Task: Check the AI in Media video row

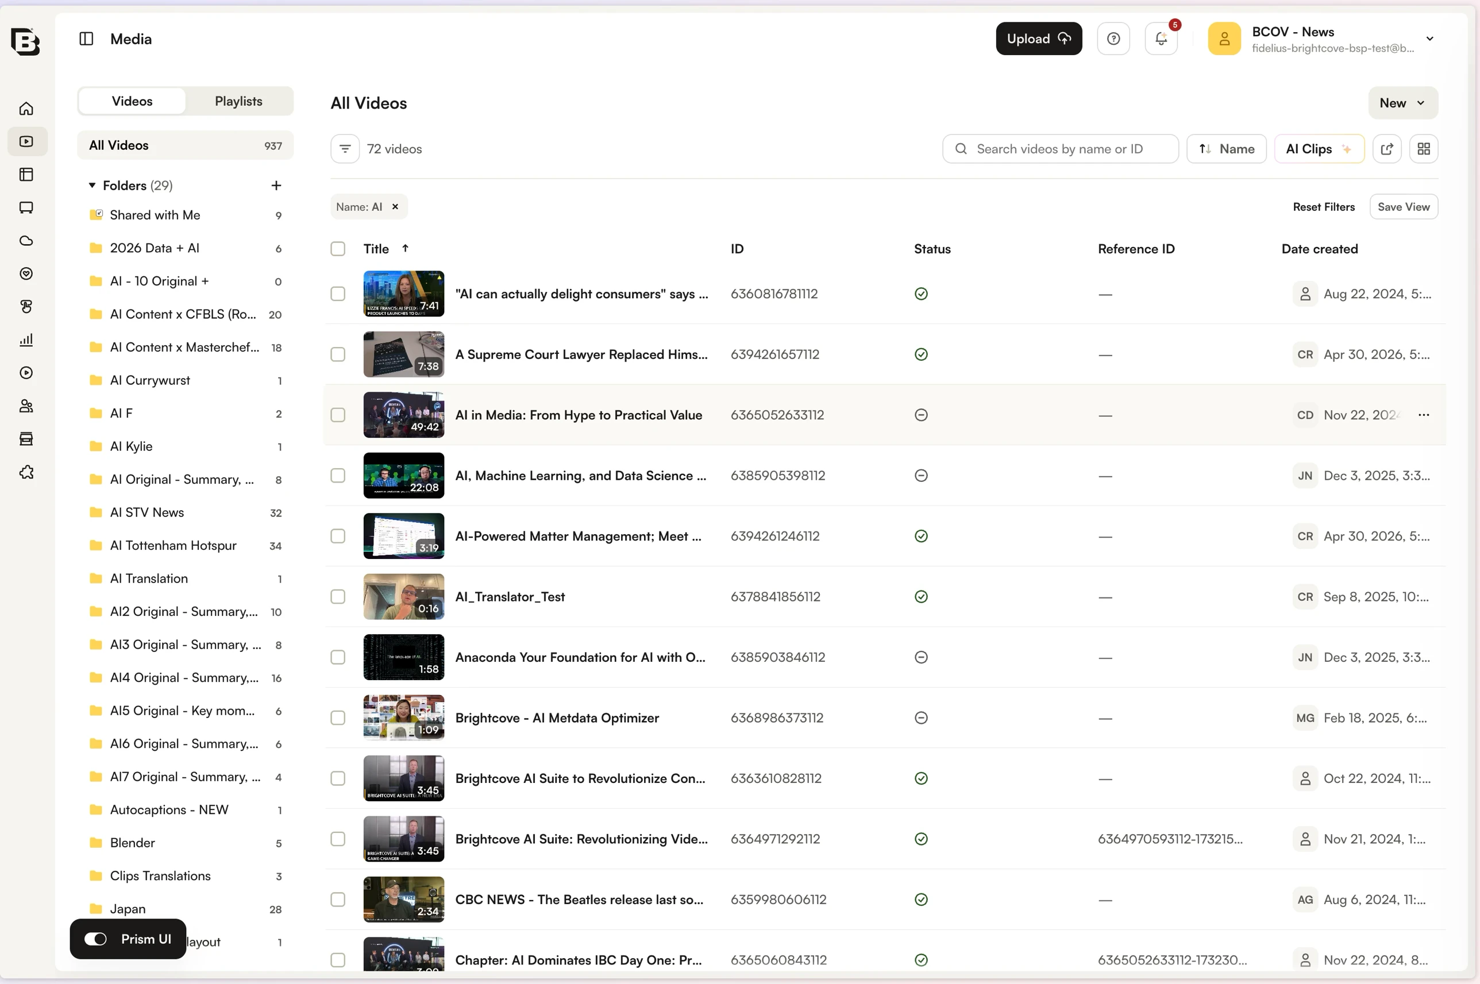Action: tap(338, 415)
